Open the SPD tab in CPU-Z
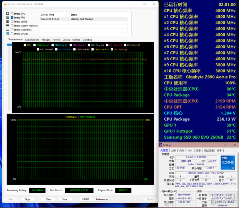Viewport: 239px width, 208px height. tap(190, 150)
